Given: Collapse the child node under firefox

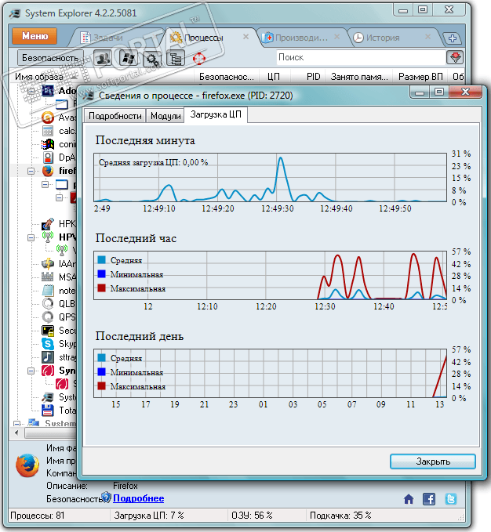Looking at the screenshot, I should click(x=45, y=184).
